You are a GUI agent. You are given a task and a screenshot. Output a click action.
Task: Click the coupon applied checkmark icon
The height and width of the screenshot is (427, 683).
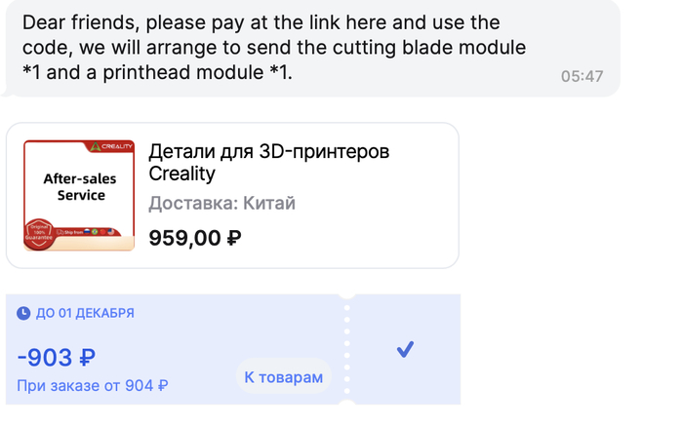click(405, 349)
